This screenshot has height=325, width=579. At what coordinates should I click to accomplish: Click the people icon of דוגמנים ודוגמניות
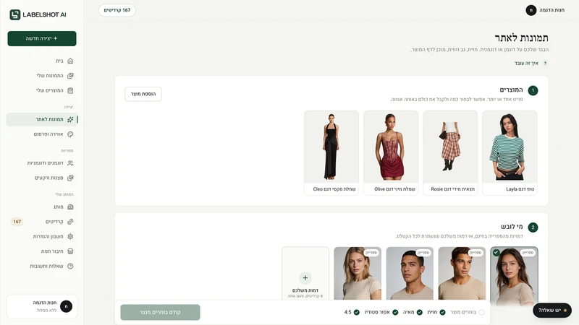point(70,163)
